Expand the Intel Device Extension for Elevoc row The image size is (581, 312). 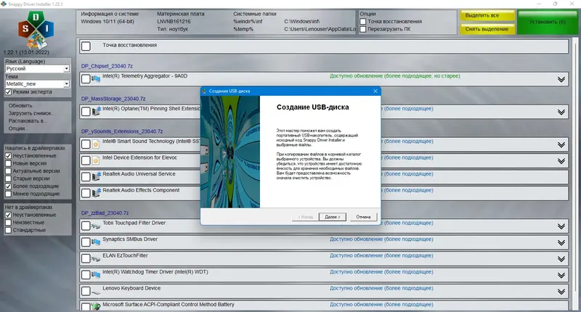[561, 161]
